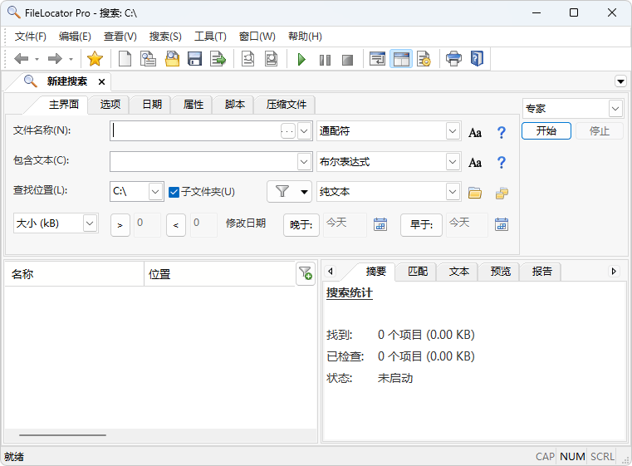Open help book icon in toolbar
The image size is (632, 466).
click(x=477, y=59)
